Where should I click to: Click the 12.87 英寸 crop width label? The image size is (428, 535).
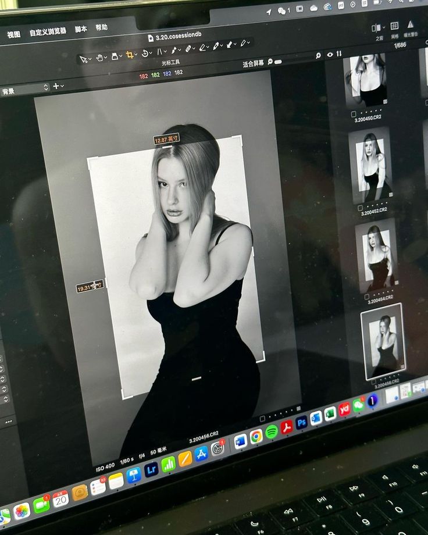point(166,139)
